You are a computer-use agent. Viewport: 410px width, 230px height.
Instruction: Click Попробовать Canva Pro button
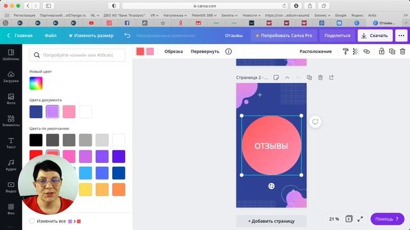(x=284, y=36)
